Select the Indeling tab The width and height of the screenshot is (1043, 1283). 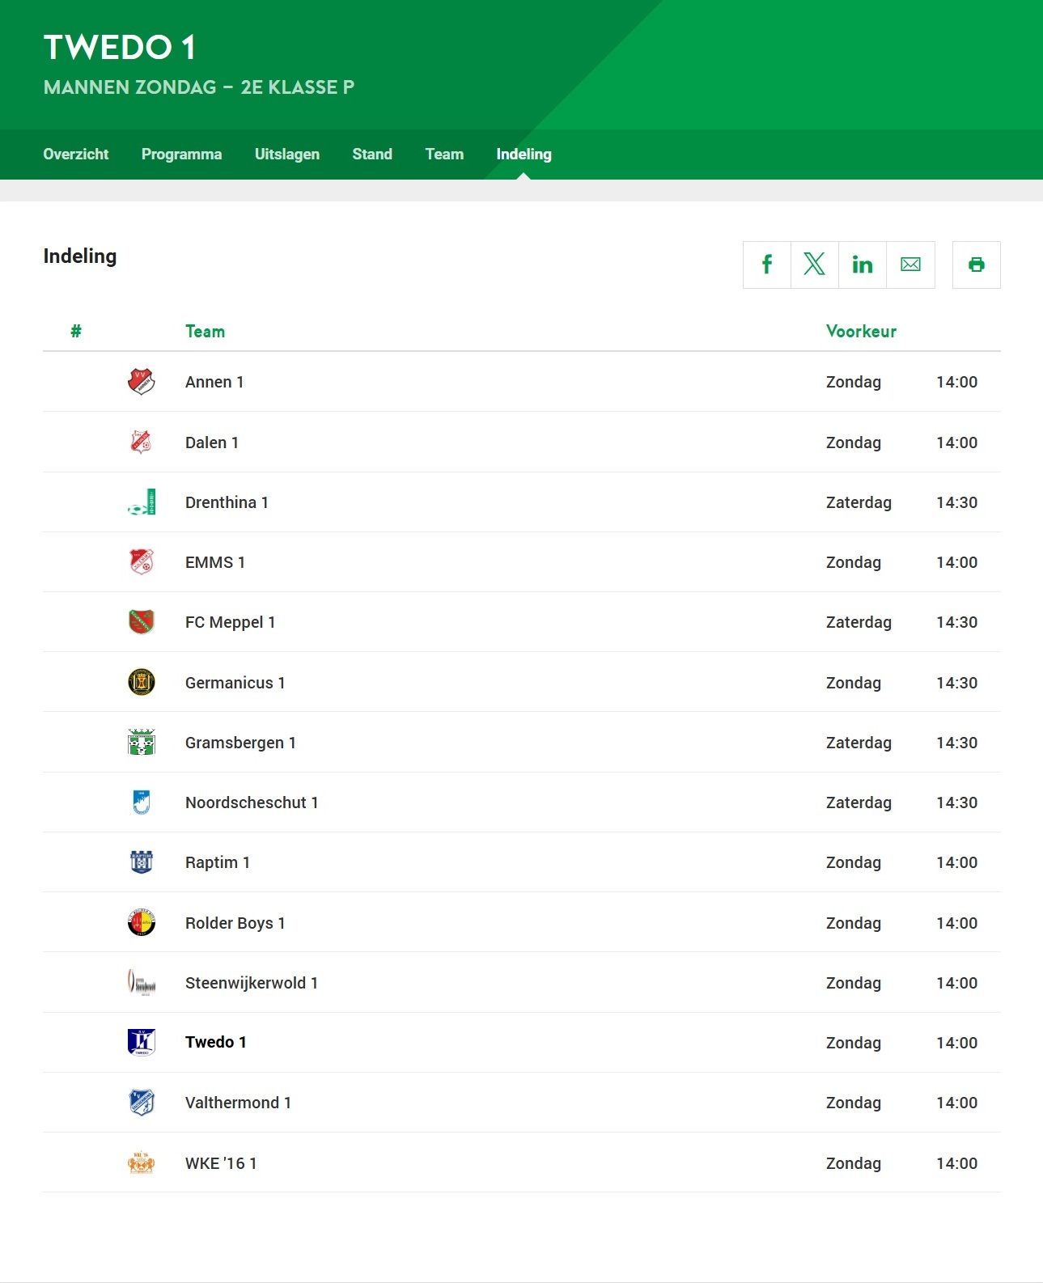[524, 155]
